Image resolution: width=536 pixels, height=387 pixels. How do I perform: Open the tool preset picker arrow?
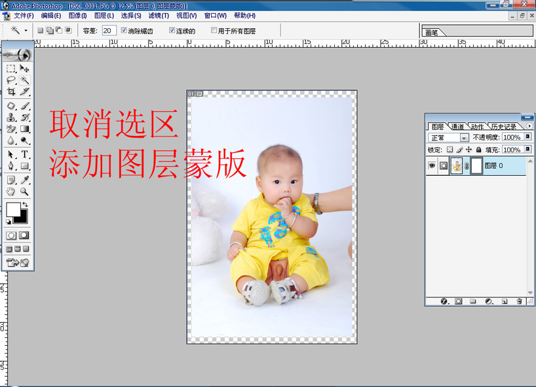26,30
